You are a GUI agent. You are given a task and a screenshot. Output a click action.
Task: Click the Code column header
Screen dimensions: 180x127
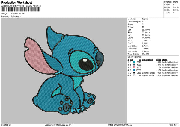click(158, 59)
